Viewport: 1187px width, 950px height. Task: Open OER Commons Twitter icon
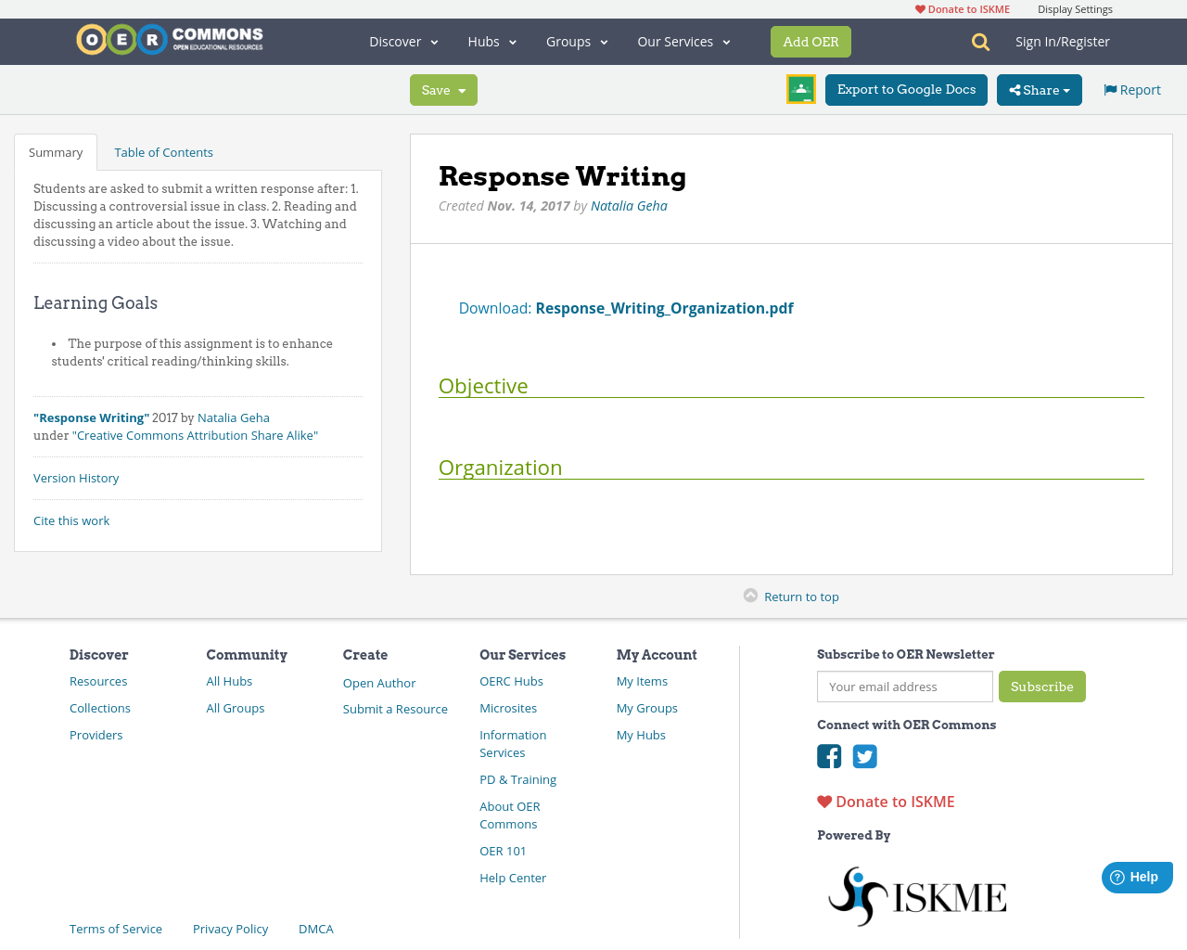click(864, 756)
